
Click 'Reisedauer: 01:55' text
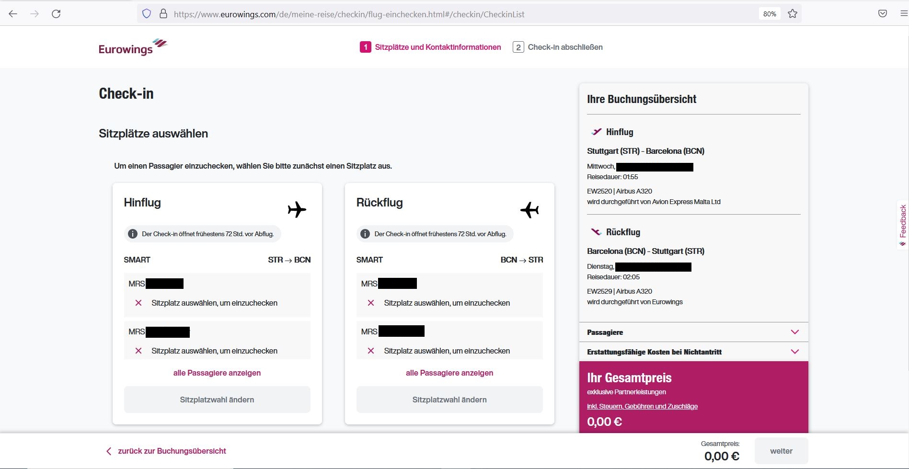612,177
